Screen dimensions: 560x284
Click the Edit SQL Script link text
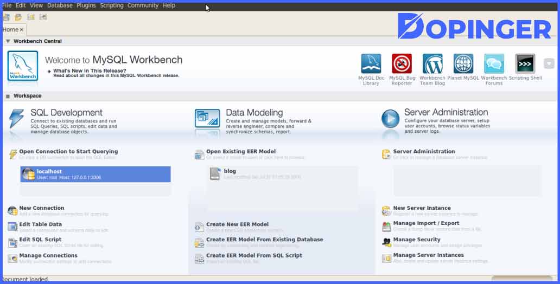pos(40,240)
